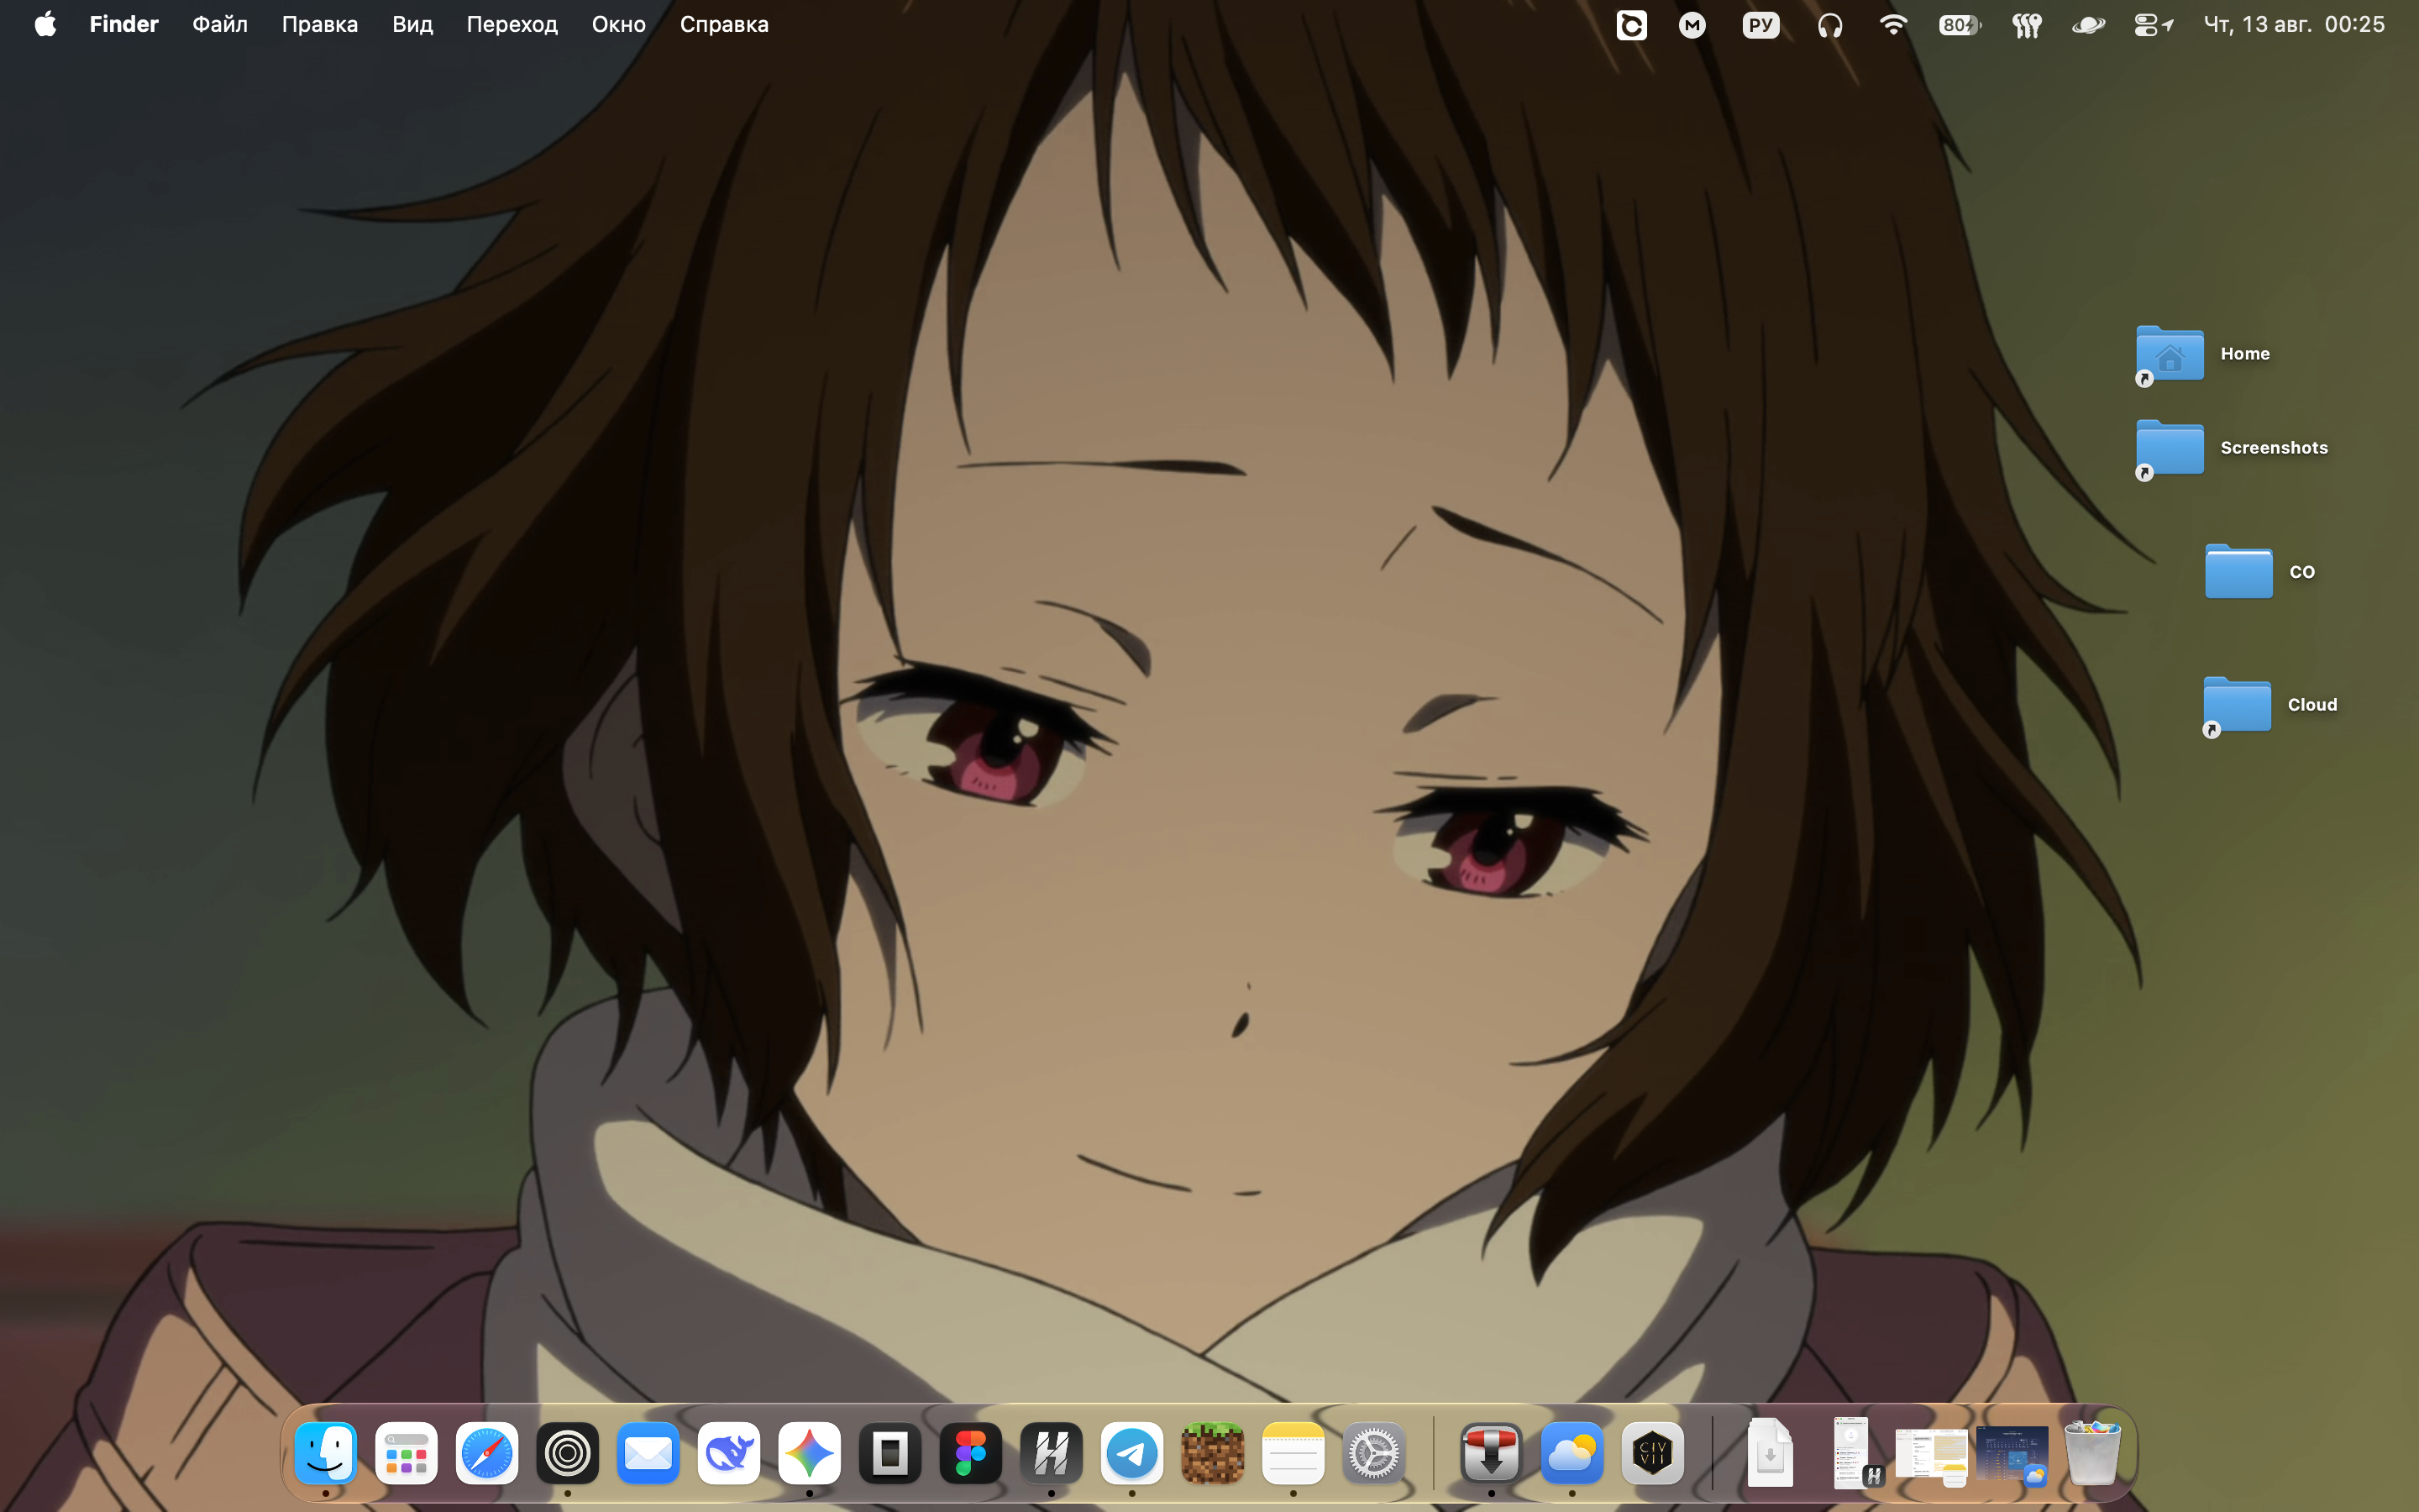Launch Figma from the Dock
2419x1512 pixels.
[x=971, y=1453]
